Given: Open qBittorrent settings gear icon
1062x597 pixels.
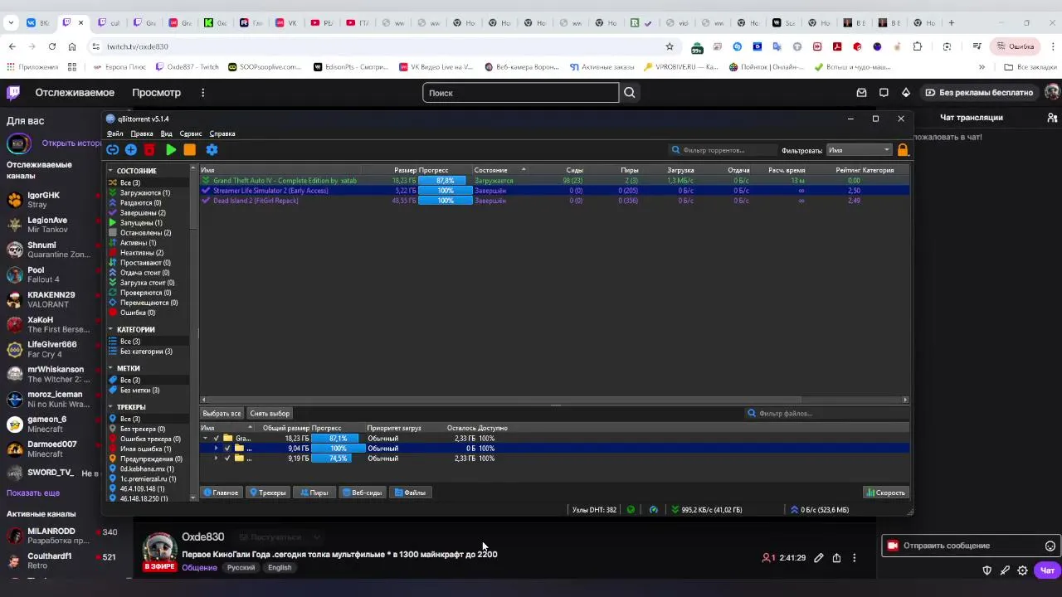Looking at the screenshot, I should pyautogui.click(x=212, y=150).
